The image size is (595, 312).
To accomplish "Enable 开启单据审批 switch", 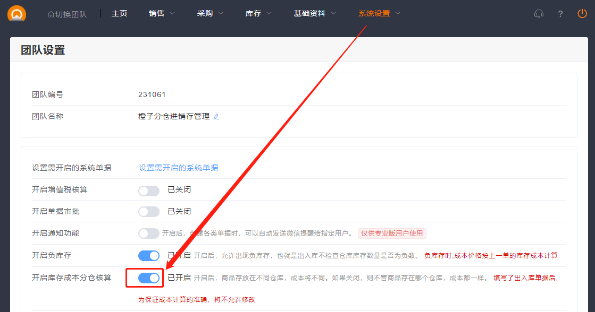I will (x=149, y=212).
